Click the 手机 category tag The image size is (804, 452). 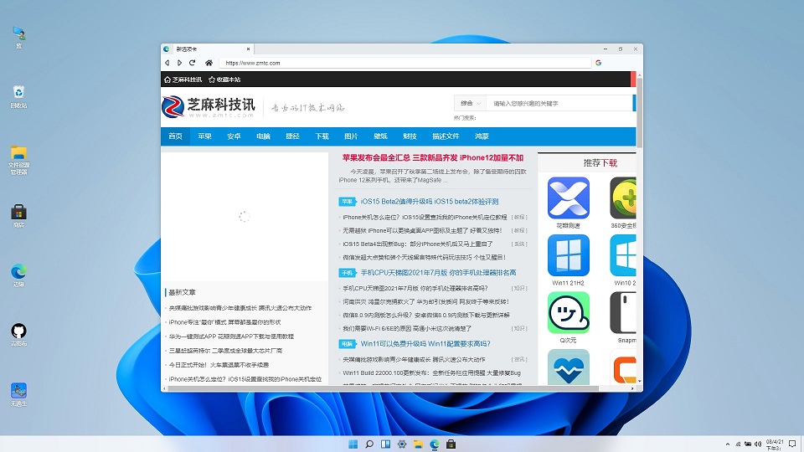click(347, 273)
